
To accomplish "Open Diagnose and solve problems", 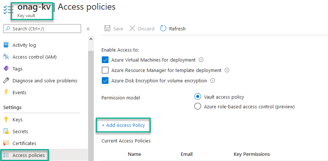I will point(44,81).
